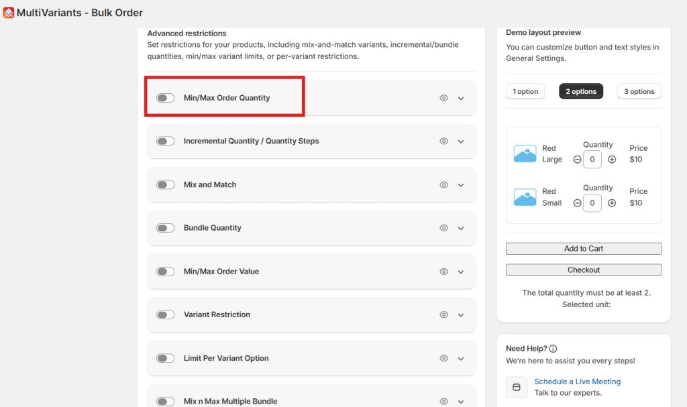Switch on Mix n Max Multiple Bundle toggle
The image size is (687, 407).
coord(165,402)
